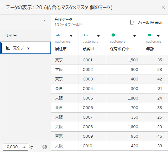Open the サマリー tab

click(x=11, y=35)
